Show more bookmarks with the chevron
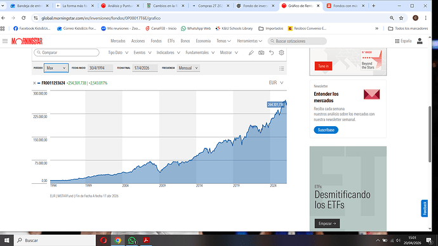 377,29
